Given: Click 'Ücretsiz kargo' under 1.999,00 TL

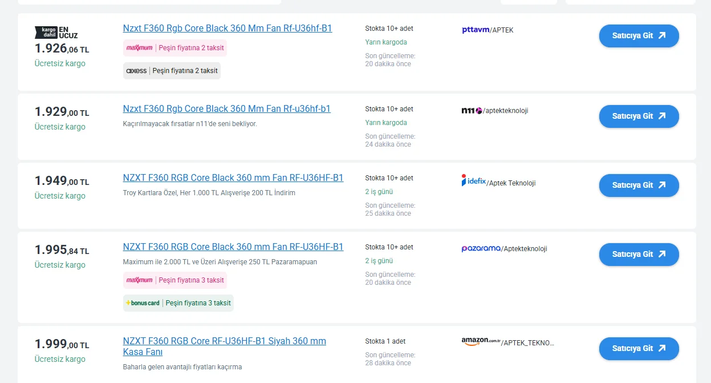Looking at the screenshot, I should [60, 359].
